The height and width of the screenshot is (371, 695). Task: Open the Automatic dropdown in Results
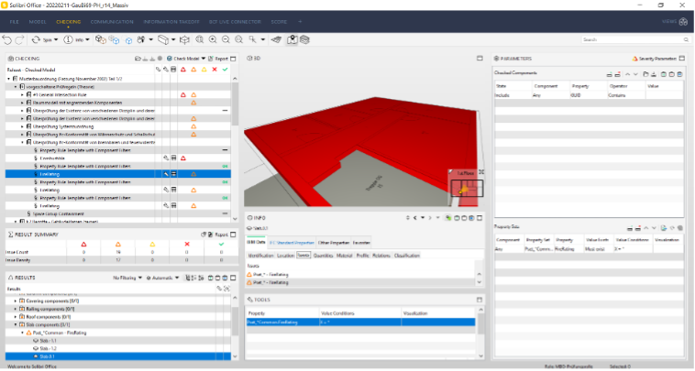(x=166, y=277)
